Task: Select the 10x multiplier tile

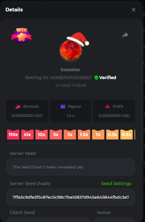Action: coord(42,135)
